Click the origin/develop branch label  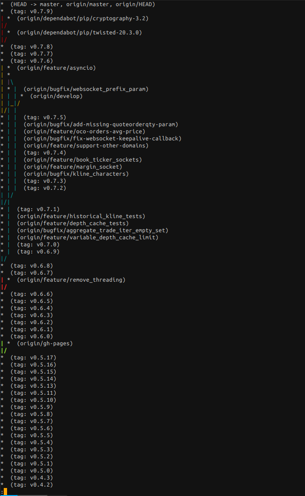pos(56,96)
